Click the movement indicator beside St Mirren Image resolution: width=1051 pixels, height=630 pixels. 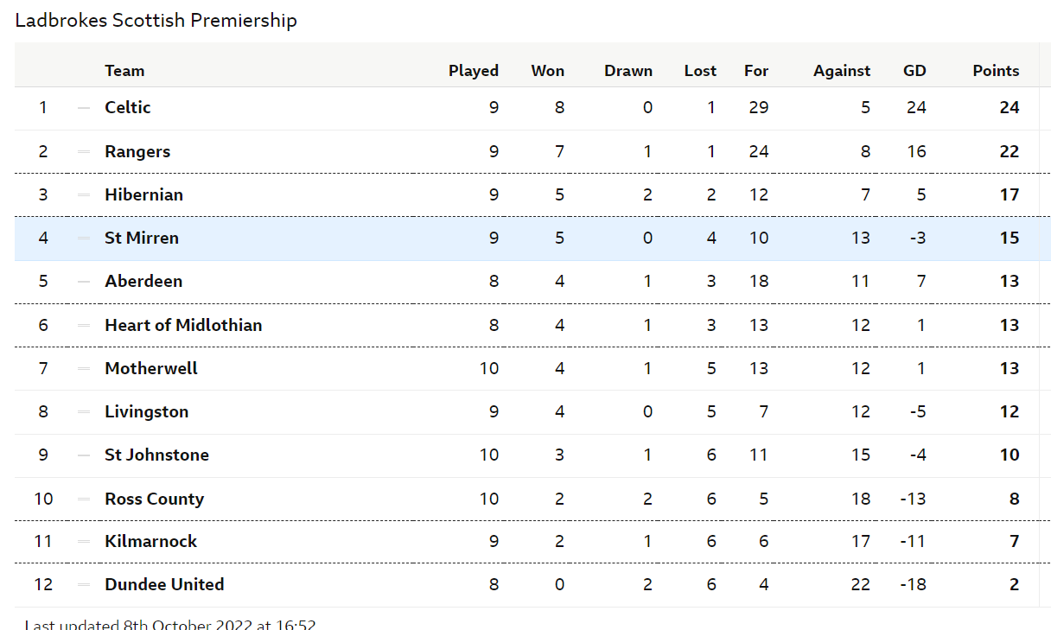(84, 238)
